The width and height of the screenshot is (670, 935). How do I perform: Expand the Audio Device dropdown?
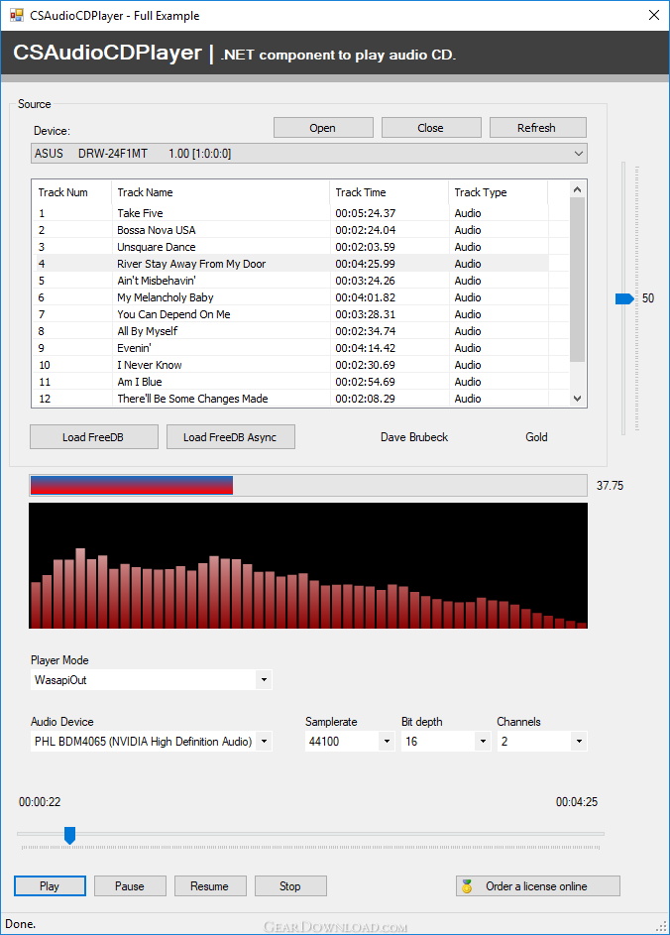[264, 742]
